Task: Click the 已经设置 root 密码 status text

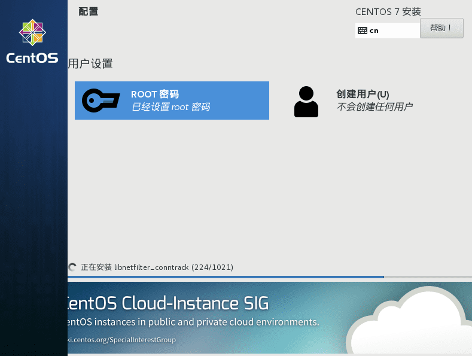Action: pos(170,107)
